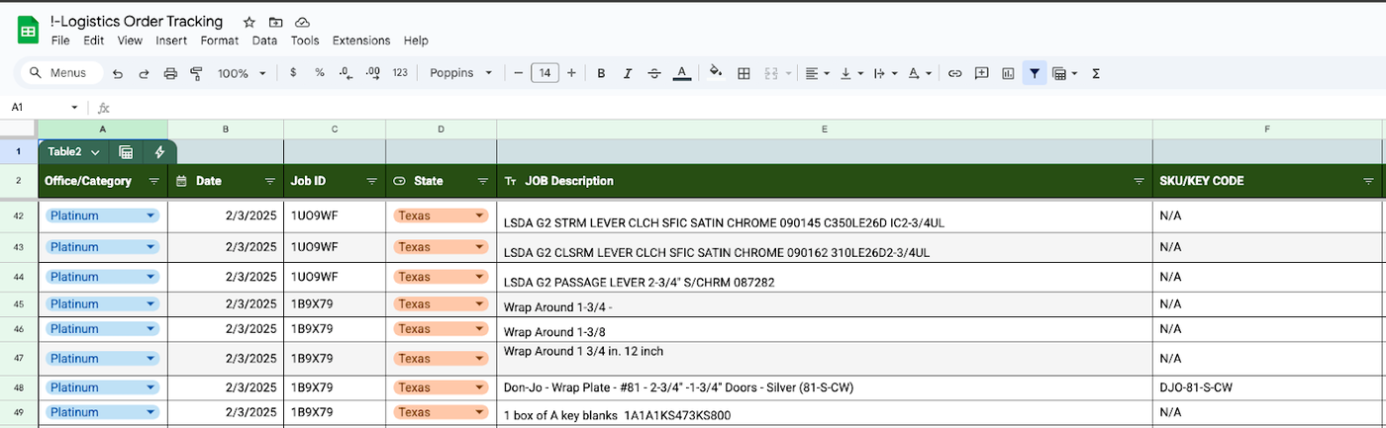
Task: Open the table/filter views dropdown
Action: [x=1064, y=73]
